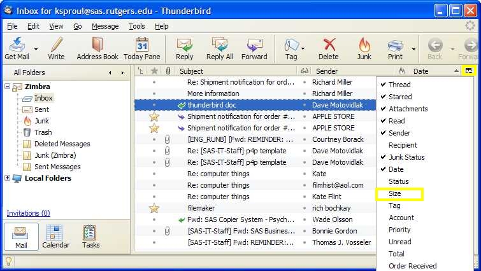Click the lightbulb status bar icon
The height and width of the screenshot is (271, 481).
(8, 261)
